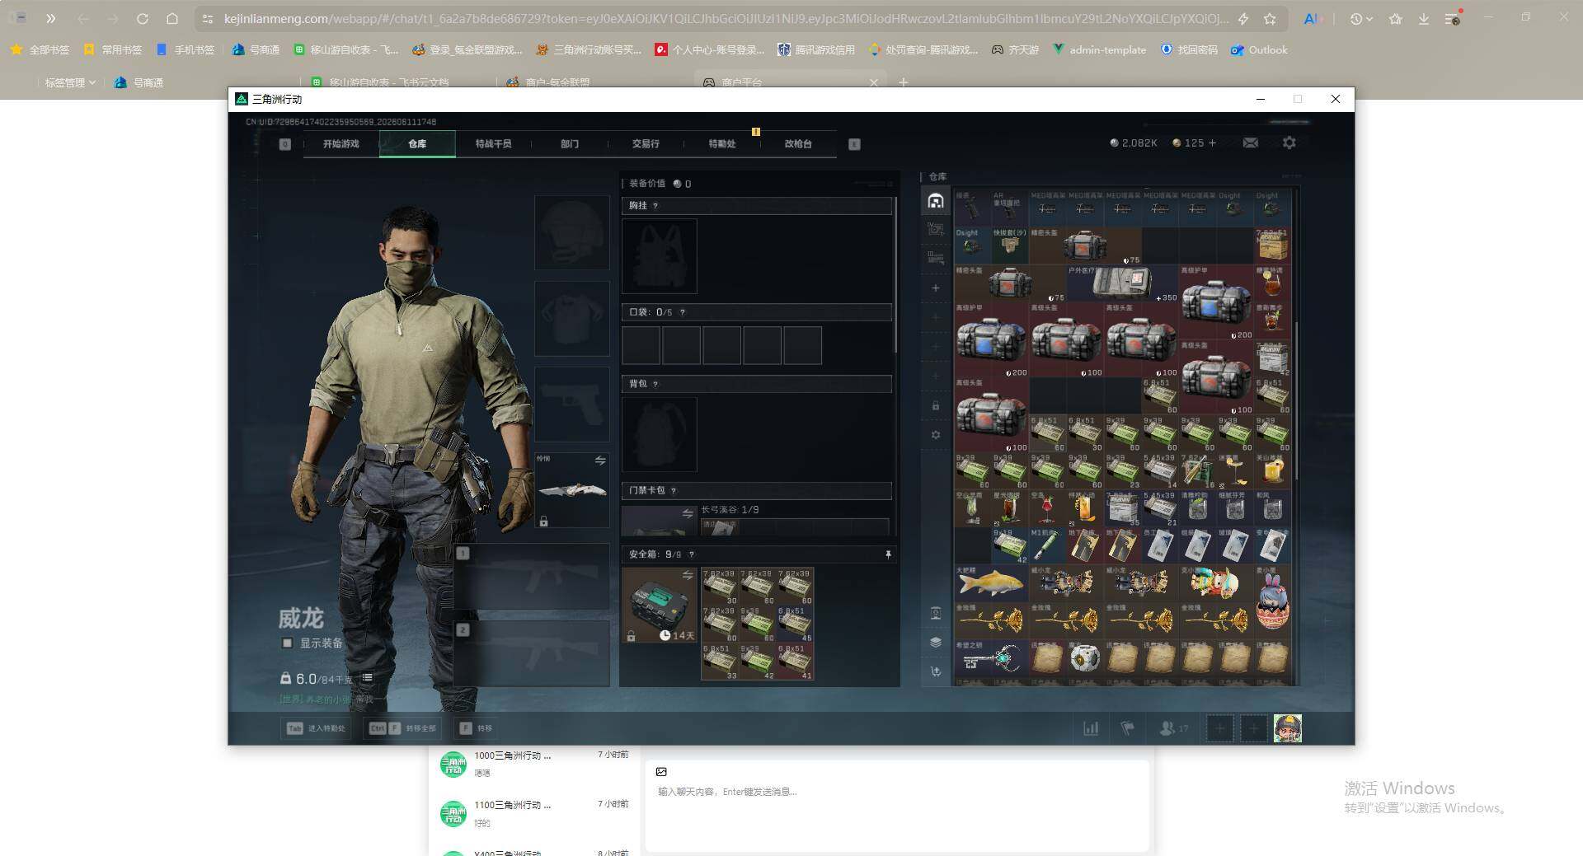The height and width of the screenshot is (856, 1583).
Task: Switch to the 特战干员 tab
Action: pyautogui.click(x=493, y=144)
